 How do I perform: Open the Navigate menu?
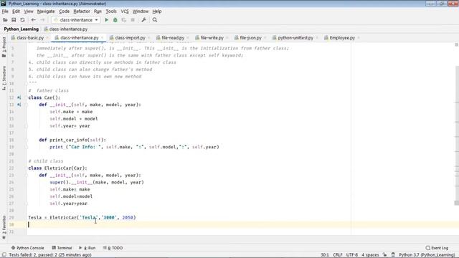coord(46,11)
